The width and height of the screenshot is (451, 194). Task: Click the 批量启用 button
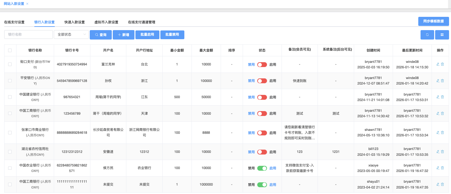(x=147, y=35)
